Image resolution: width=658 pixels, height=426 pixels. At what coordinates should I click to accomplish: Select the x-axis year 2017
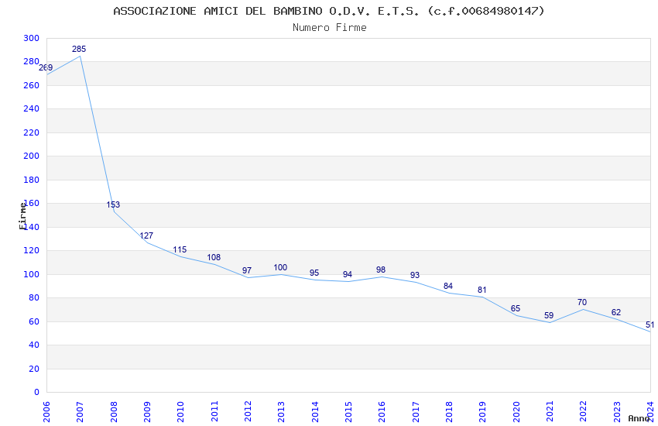pos(416,412)
